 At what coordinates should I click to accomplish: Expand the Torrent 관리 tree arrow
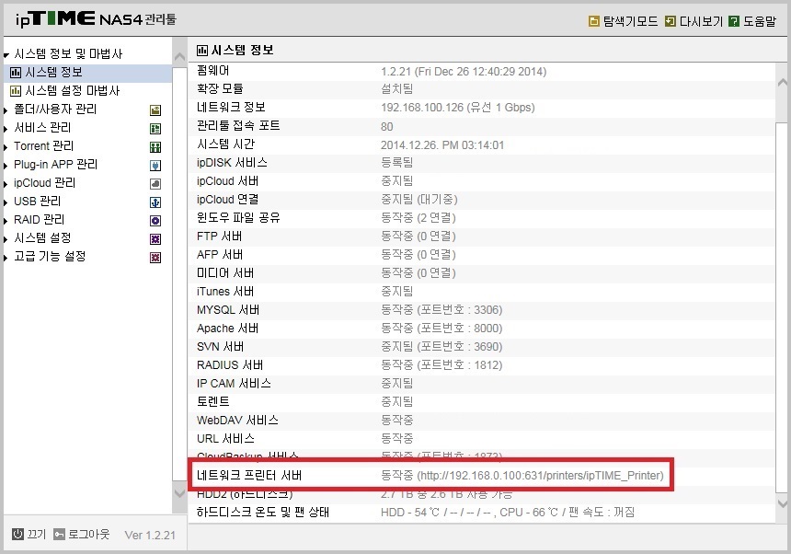[x=6, y=147]
